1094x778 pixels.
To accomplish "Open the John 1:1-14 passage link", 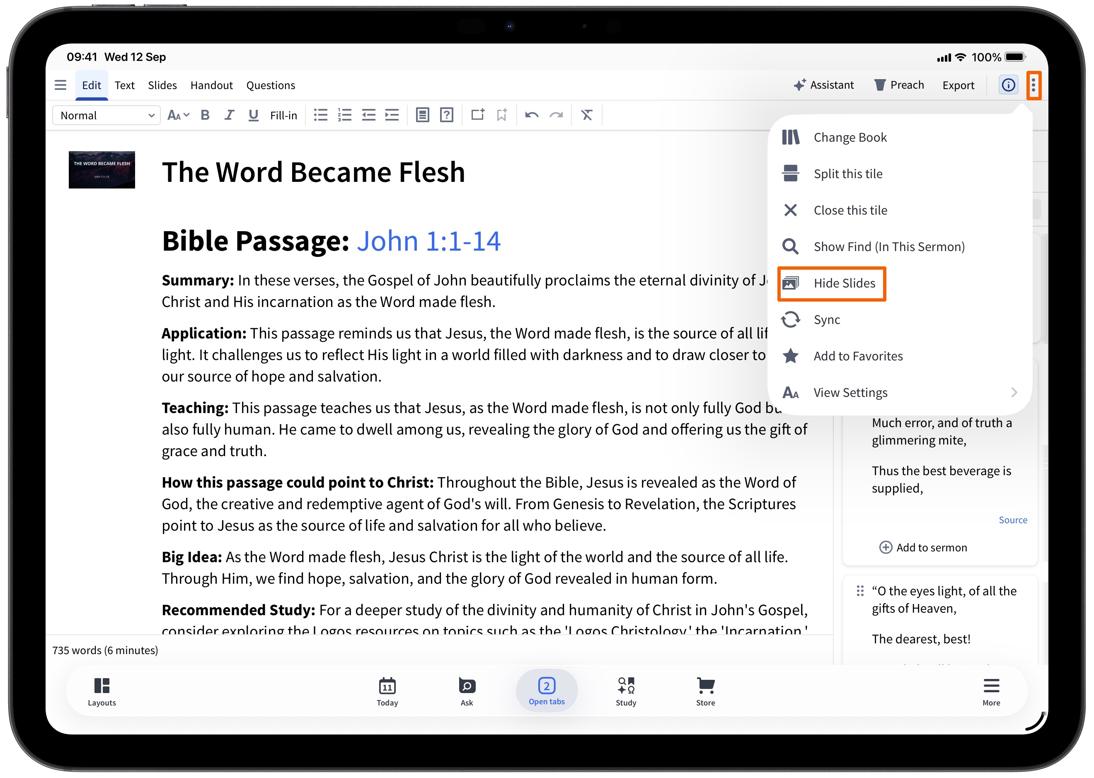I will [429, 241].
